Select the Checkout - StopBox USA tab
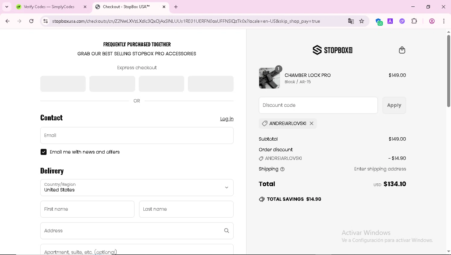451x255 pixels. click(x=131, y=7)
